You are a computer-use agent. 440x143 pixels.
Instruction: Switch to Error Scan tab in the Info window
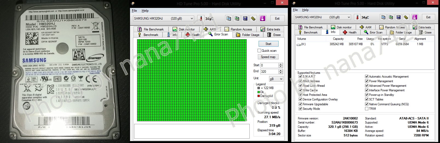373,32
